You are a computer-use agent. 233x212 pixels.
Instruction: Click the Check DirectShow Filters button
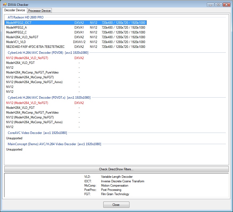coord(116,169)
